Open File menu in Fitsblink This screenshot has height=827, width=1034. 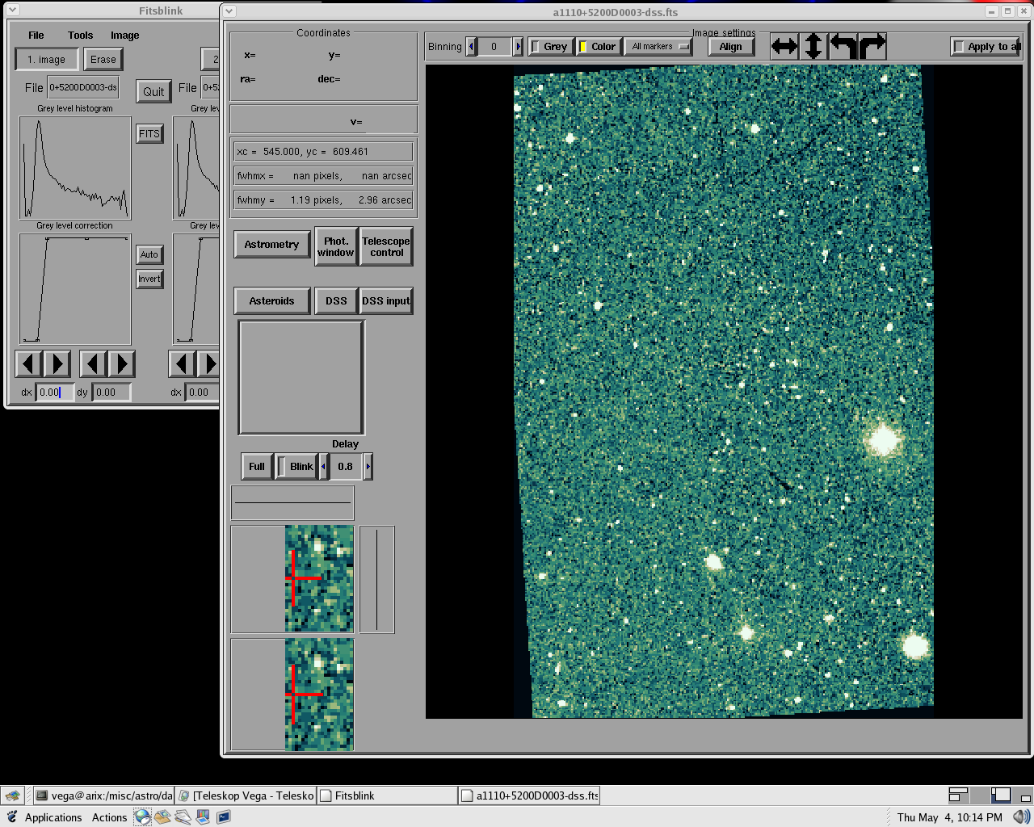(36, 35)
